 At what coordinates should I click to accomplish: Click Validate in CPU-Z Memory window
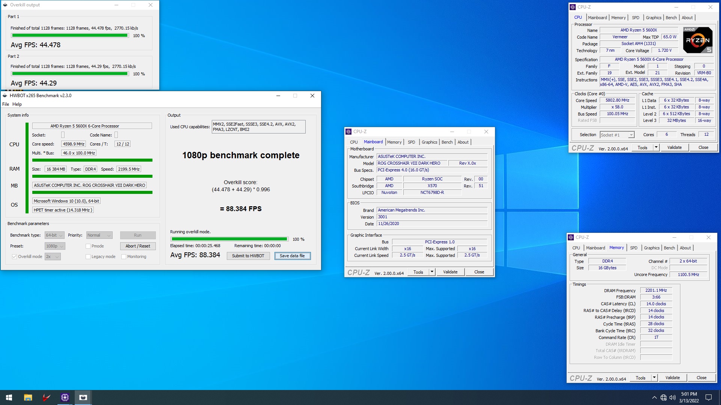(x=673, y=378)
